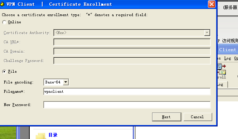Viewport: 238px width, 139px height.
Task: Click the CA URL input field
Action: [x=132, y=42]
